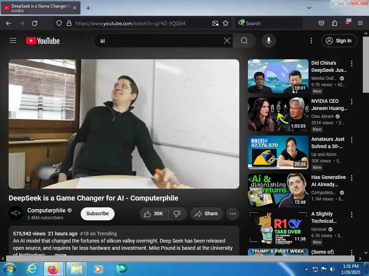
Task: Open Cleo Abram channel name
Action: click(x=323, y=116)
